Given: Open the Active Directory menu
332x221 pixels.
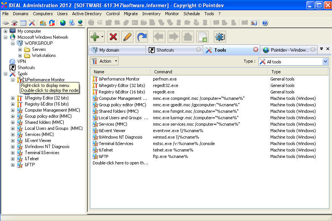Looking at the screenshot, I should pos(87,14).
